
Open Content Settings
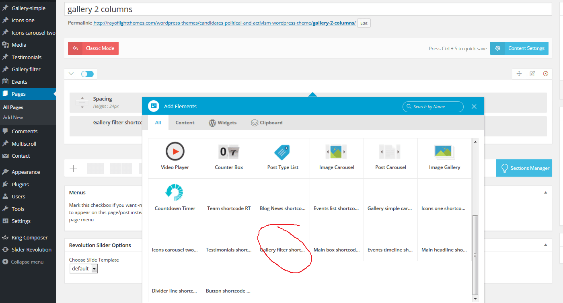tap(519, 48)
